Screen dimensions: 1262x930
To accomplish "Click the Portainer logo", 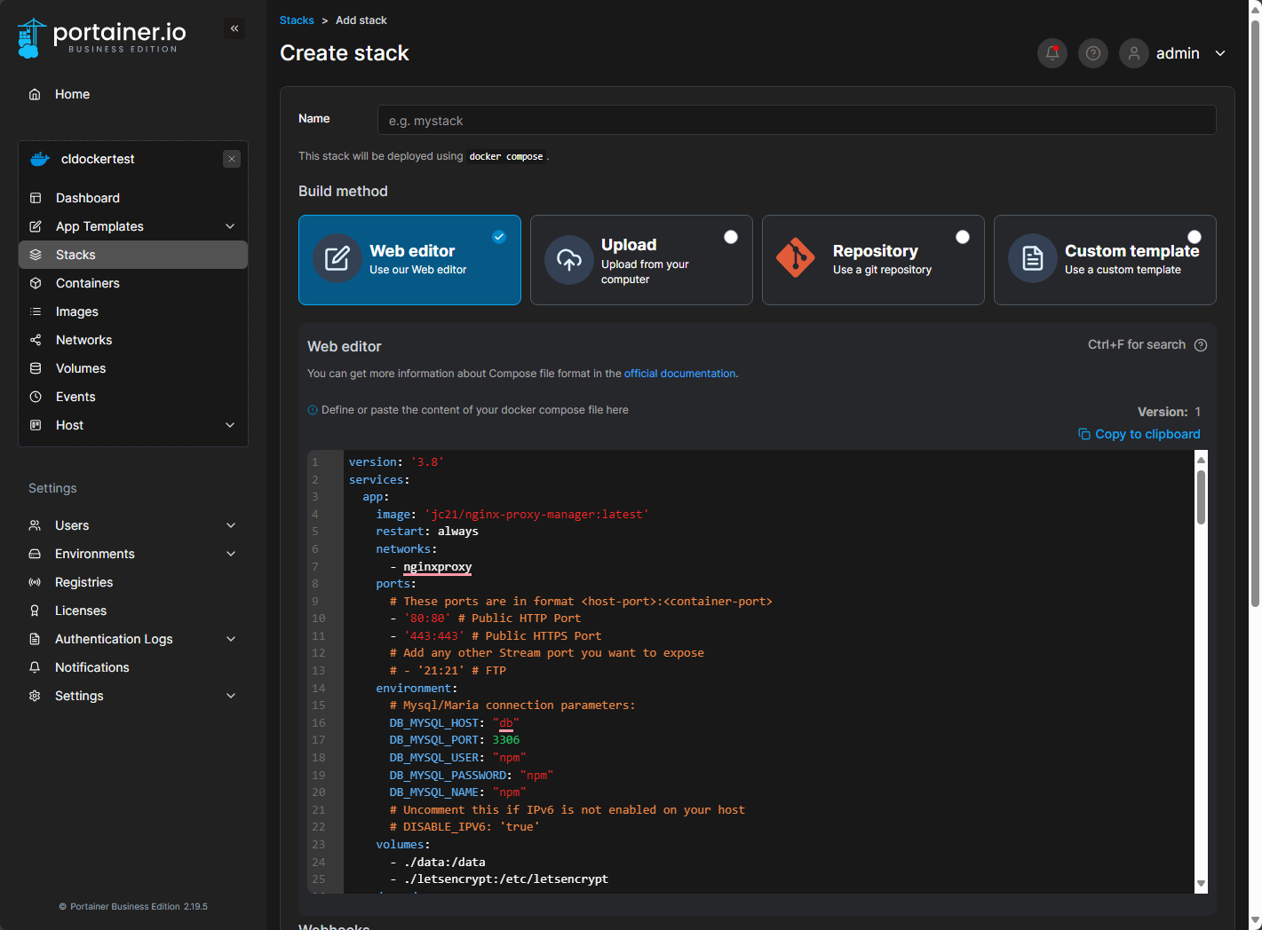I will click(x=101, y=37).
